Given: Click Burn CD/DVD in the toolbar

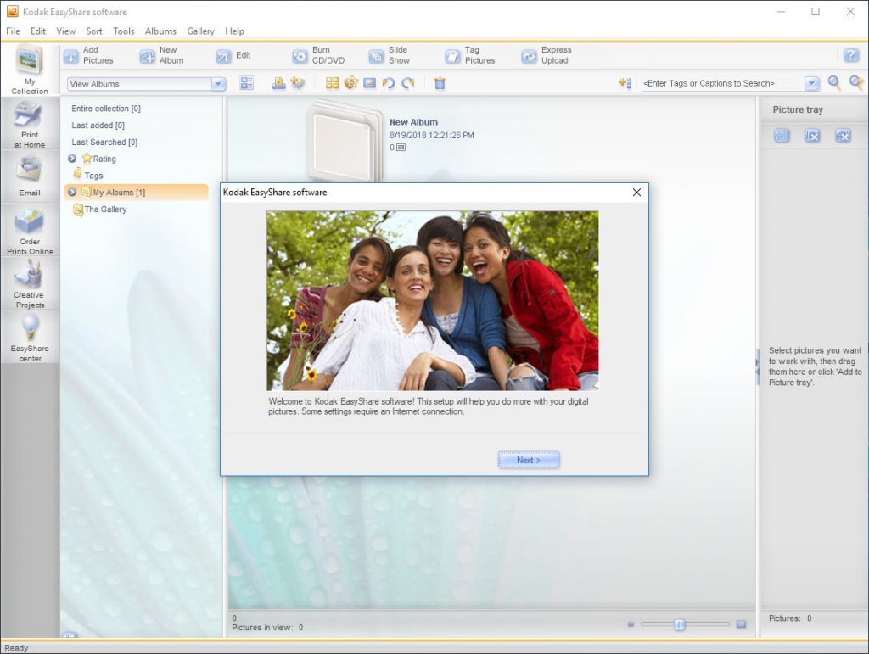Looking at the screenshot, I should [x=319, y=55].
